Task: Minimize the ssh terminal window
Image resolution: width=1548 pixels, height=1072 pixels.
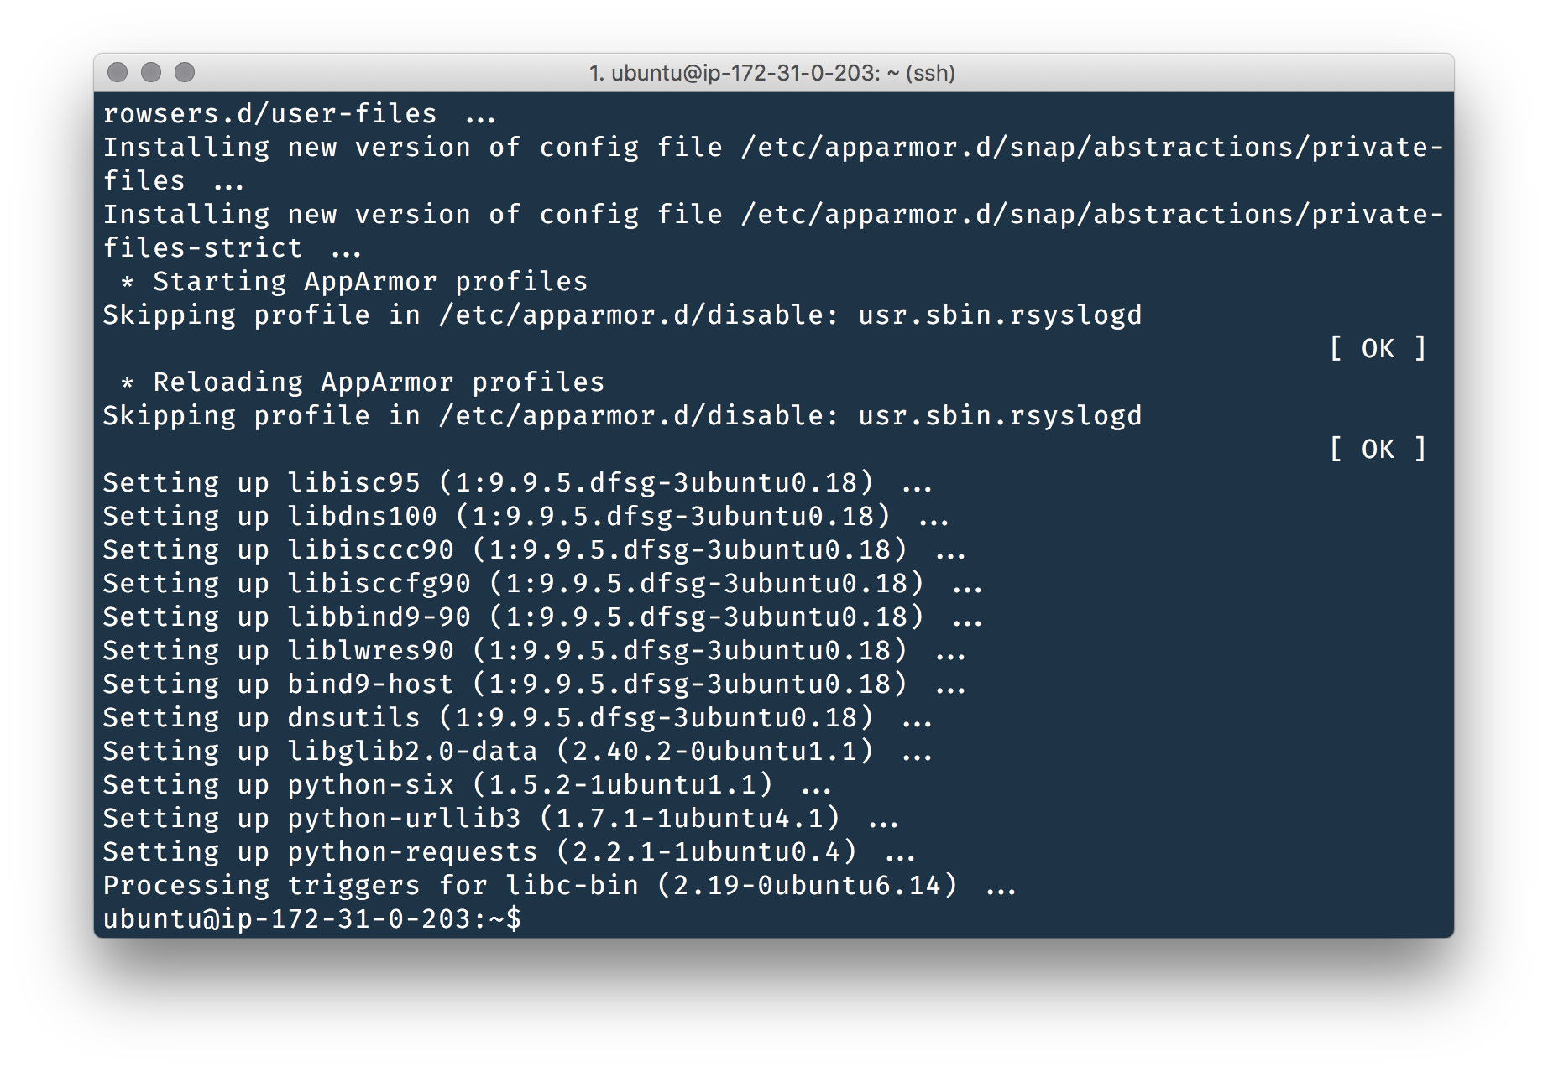Action: click(151, 72)
